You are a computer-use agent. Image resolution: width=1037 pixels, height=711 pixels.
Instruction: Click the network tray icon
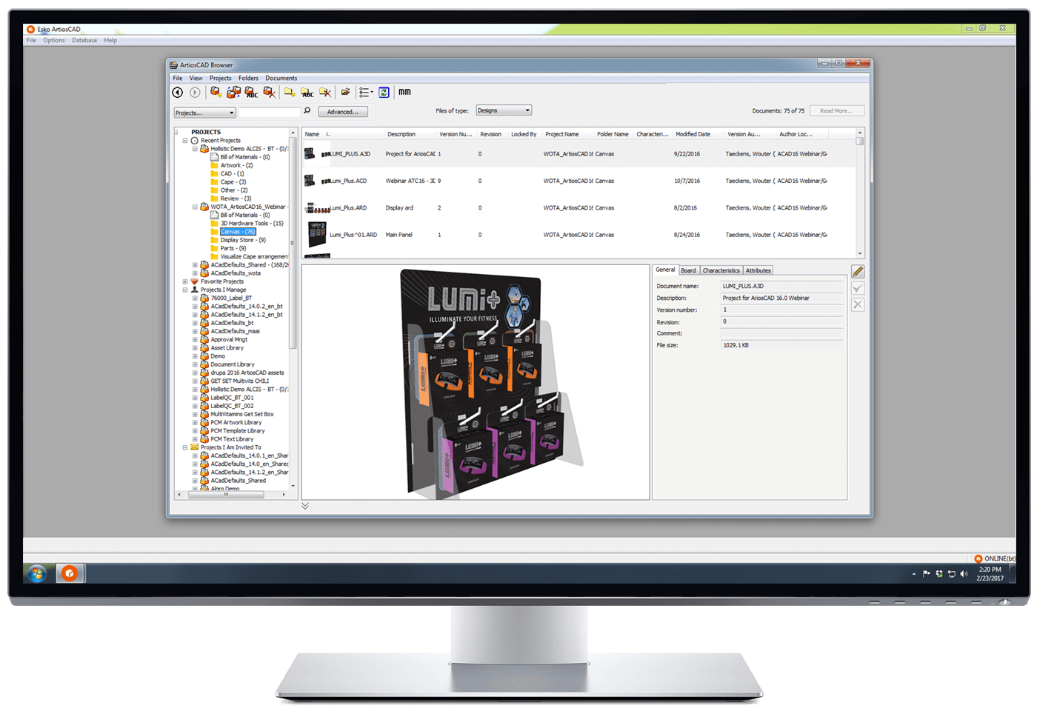coord(952,574)
